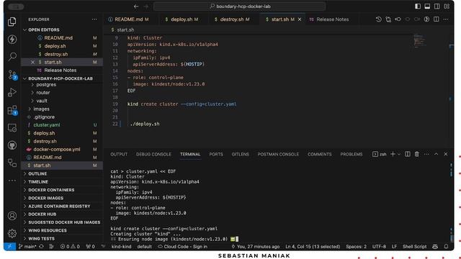This screenshot has height=259, width=461.
Task: Open the GitHub view icon
Action: (x=12, y=145)
